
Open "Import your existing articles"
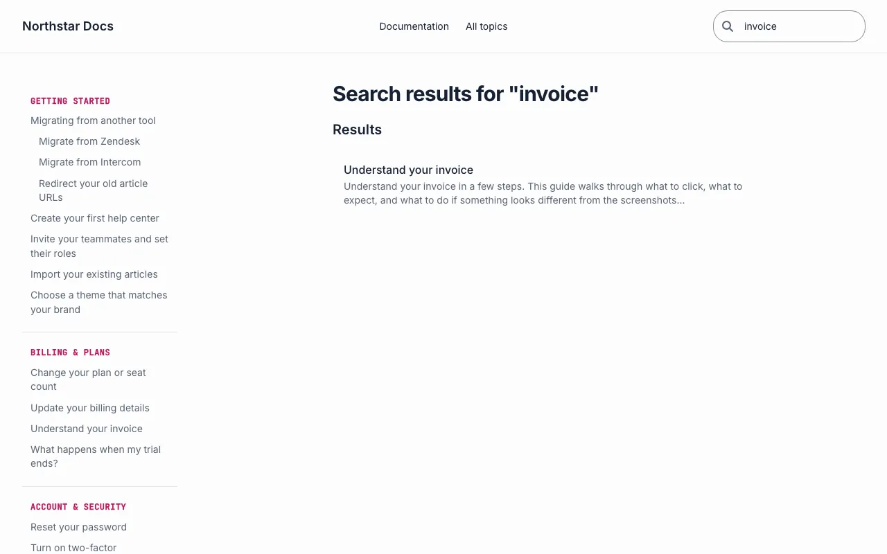click(x=94, y=274)
